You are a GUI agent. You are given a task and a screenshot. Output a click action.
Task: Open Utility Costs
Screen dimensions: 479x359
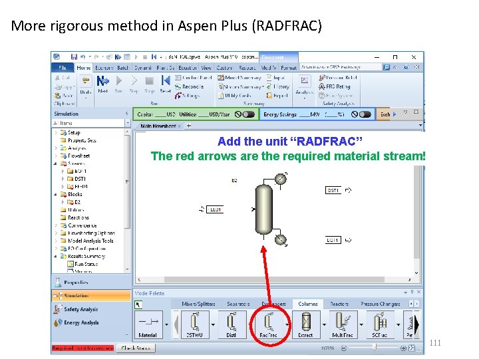coord(234,96)
